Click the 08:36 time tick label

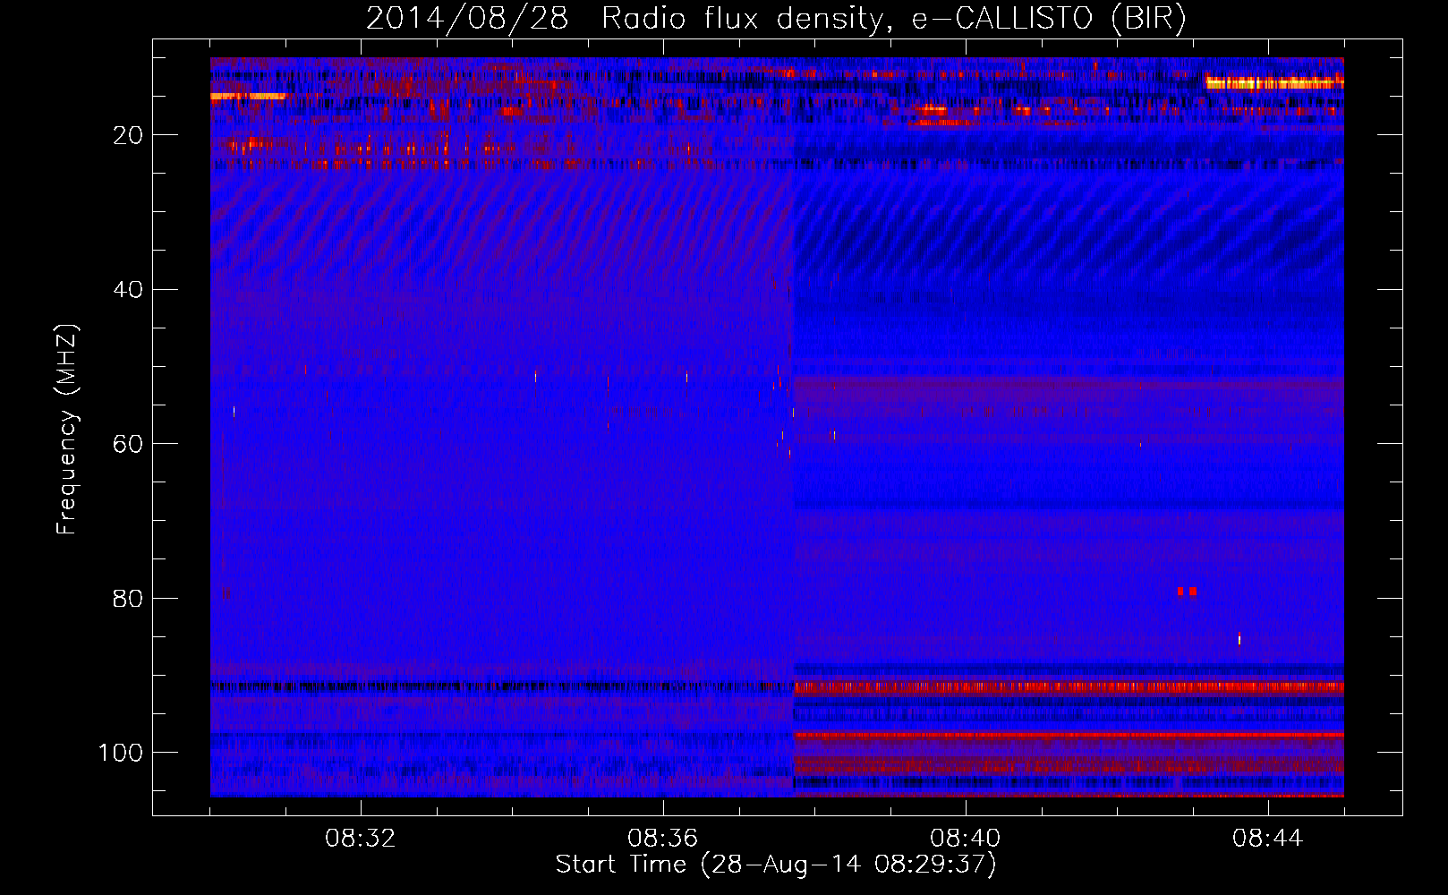click(663, 839)
